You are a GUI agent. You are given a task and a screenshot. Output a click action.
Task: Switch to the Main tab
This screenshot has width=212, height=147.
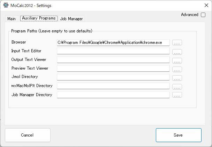click(12, 19)
